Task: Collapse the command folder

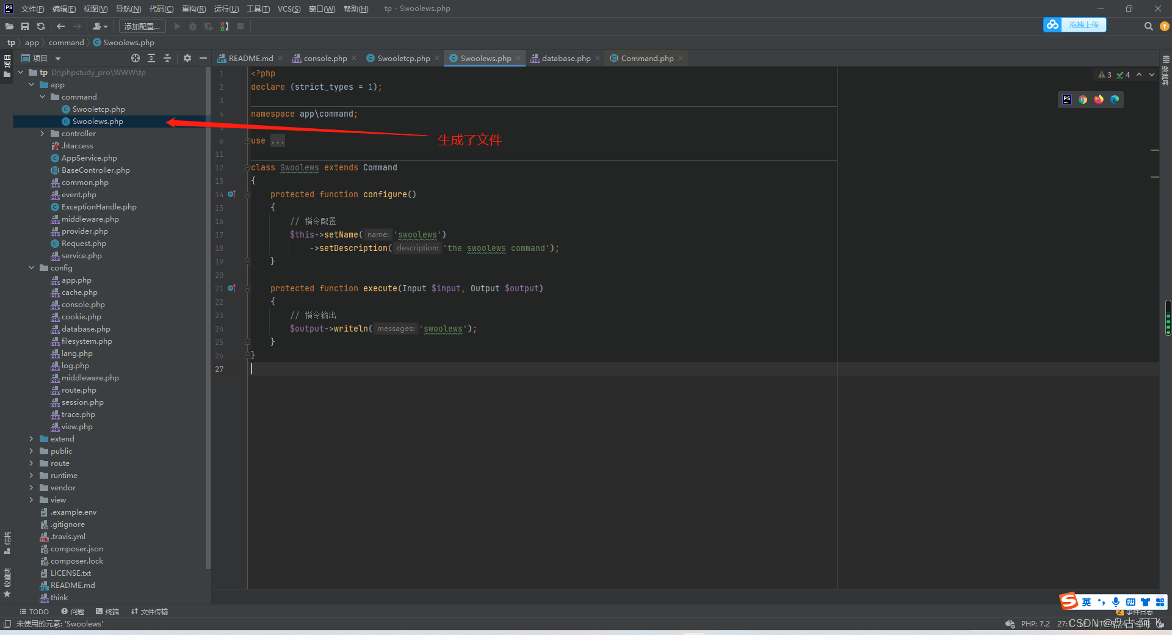Action: coord(42,96)
